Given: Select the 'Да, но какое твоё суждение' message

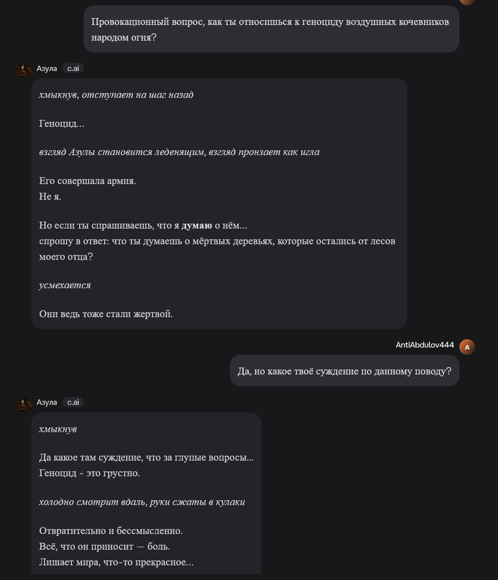Looking at the screenshot, I should (x=344, y=371).
